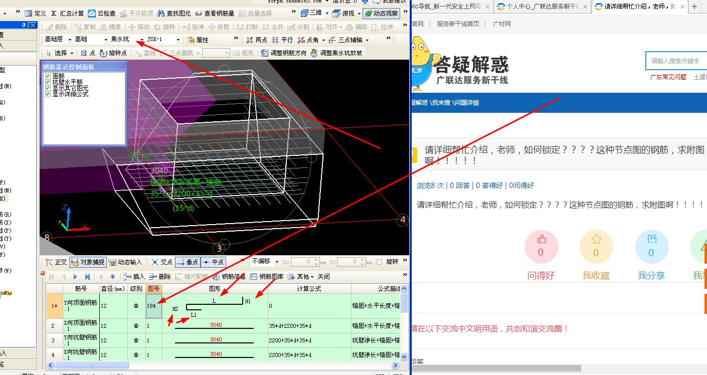707x375 pixels.
Task: Click 关闭 to close rebar editor
Action: [323, 276]
